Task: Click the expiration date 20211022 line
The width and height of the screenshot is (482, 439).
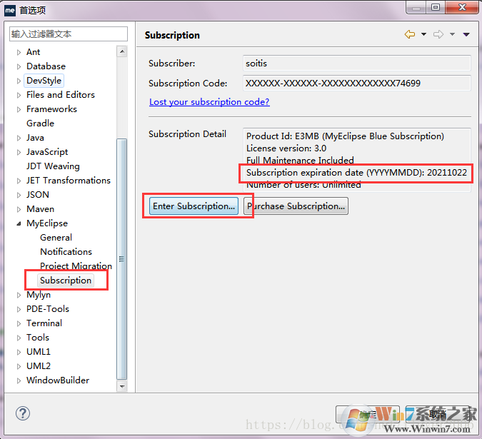Action: pos(356,173)
